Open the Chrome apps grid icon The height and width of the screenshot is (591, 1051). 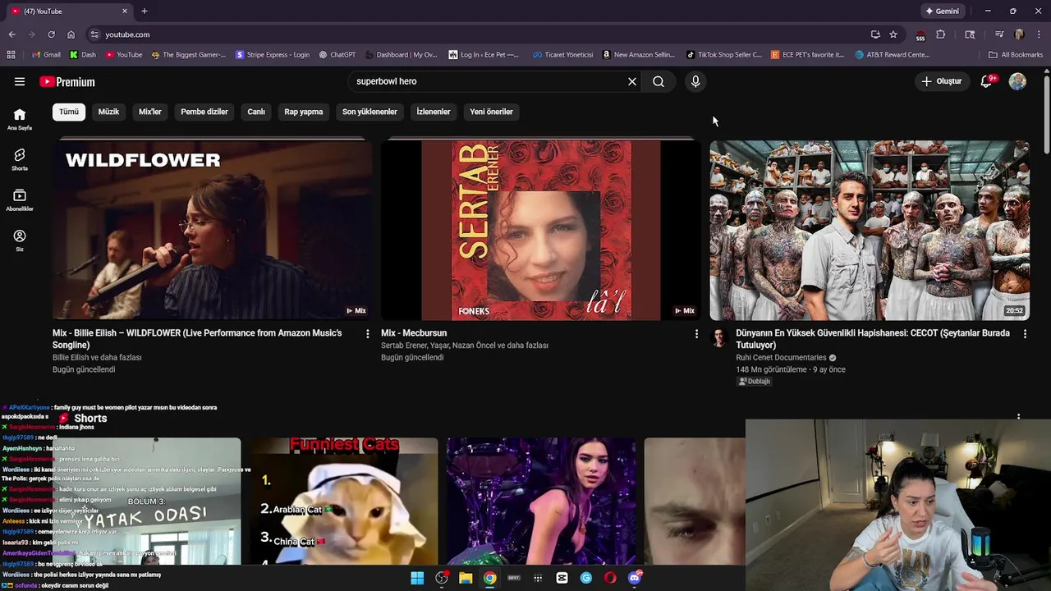coord(11,55)
